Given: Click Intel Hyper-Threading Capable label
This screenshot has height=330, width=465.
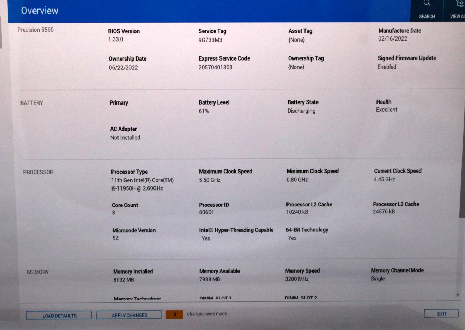Looking at the screenshot, I should 236,230.
